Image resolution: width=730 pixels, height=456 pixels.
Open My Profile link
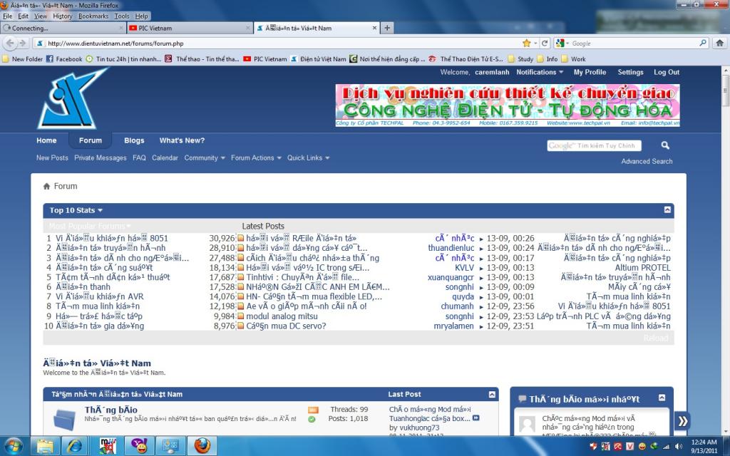[x=590, y=72]
